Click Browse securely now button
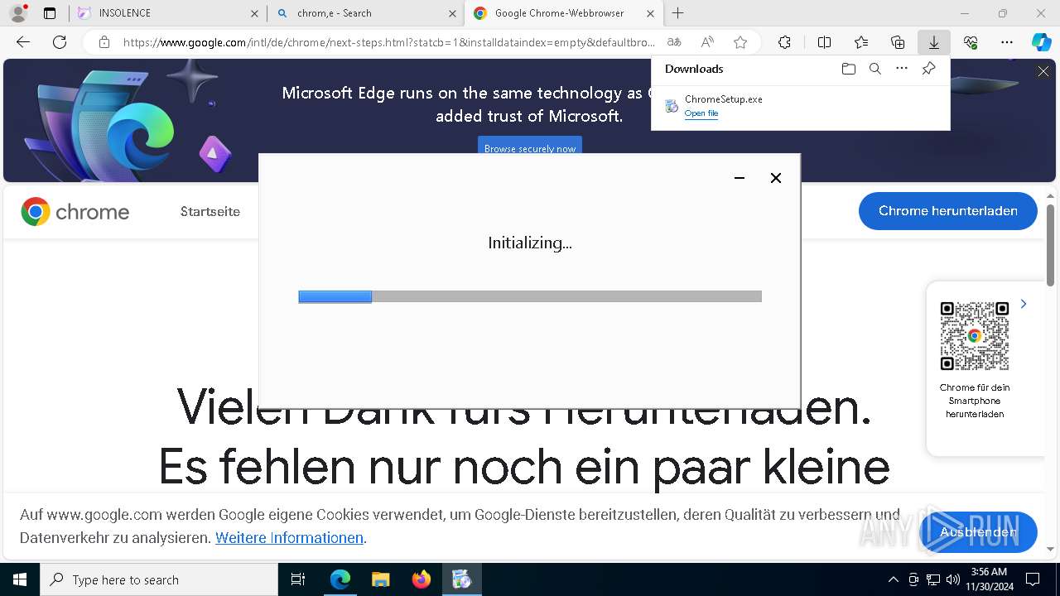The height and width of the screenshot is (596, 1060). pyautogui.click(x=530, y=148)
